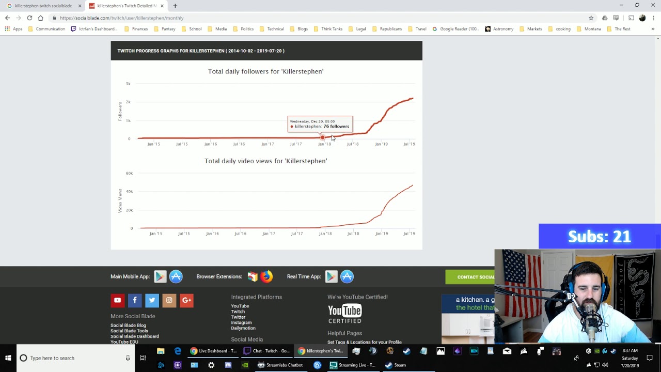Image resolution: width=661 pixels, height=372 pixels.
Task: Open the Firefox browser extension link
Action: 266,276
